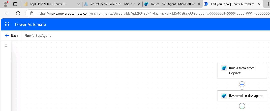This screenshot has height=111, width=270.
Task: Add new step below Respond to the agent
Action: tap(242, 106)
